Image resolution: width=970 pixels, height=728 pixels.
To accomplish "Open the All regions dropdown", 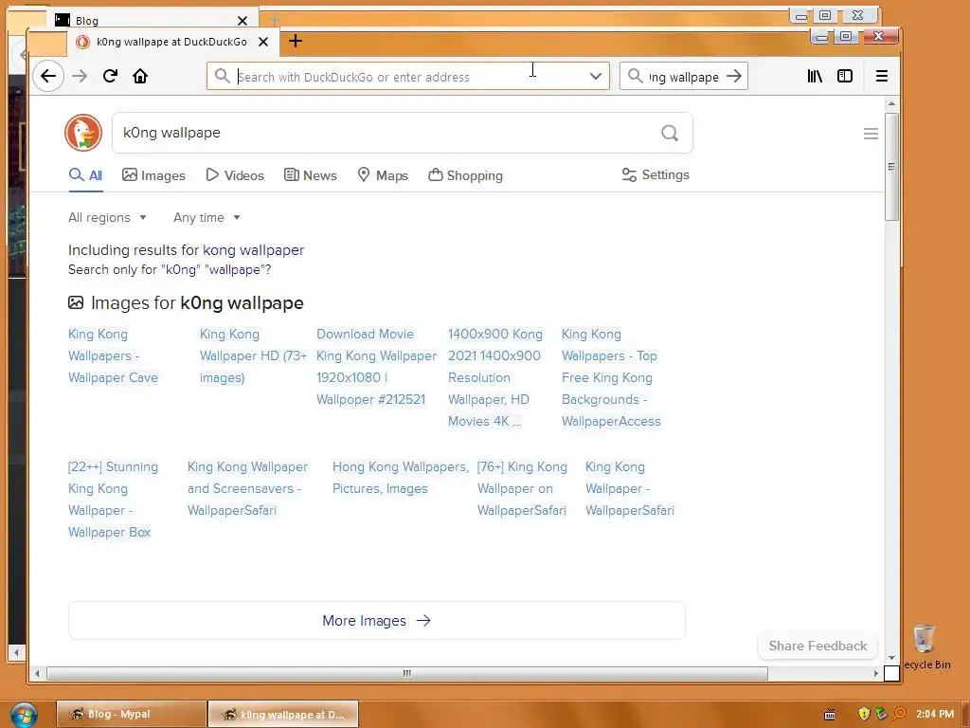I will tap(107, 217).
